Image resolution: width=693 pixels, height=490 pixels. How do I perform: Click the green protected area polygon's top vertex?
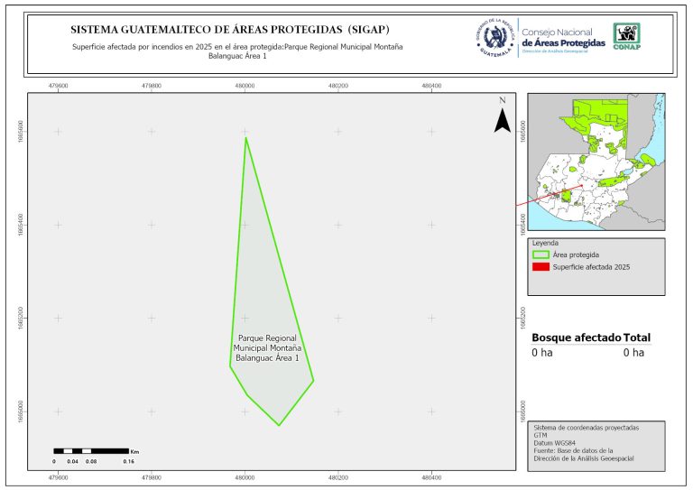(x=245, y=137)
